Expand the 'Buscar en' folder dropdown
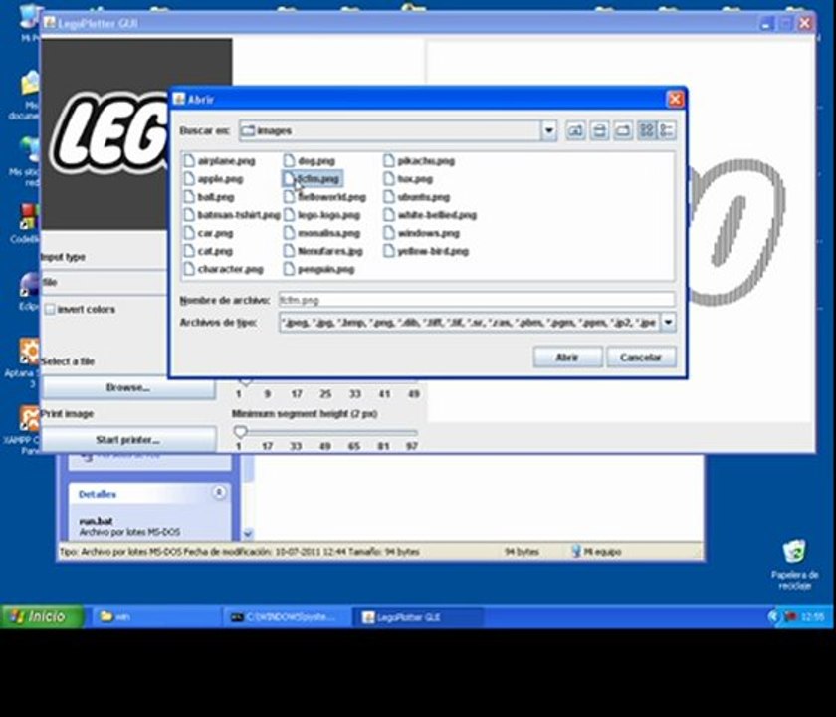This screenshot has width=836, height=717. click(x=549, y=130)
